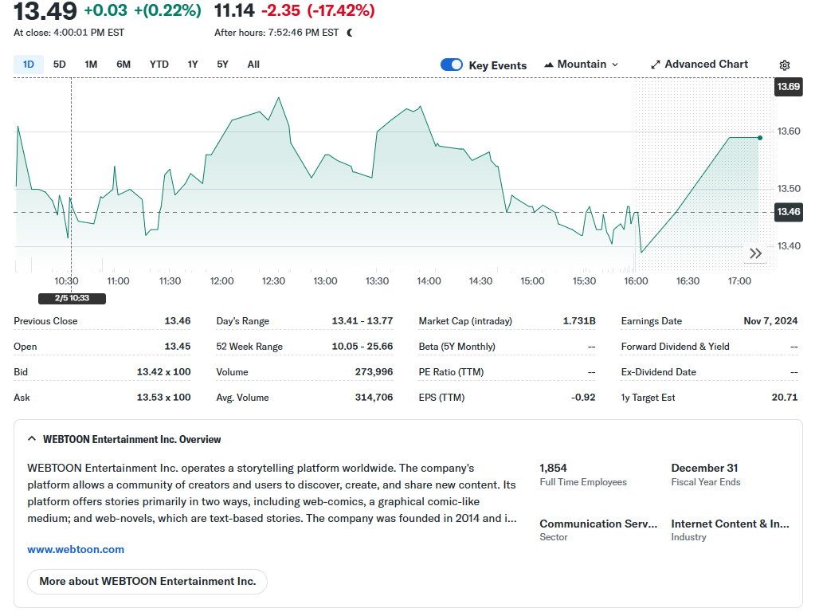Click the 16:00 time axis label
The width and height of the screenshot is (815, 616).
point(637,281)
